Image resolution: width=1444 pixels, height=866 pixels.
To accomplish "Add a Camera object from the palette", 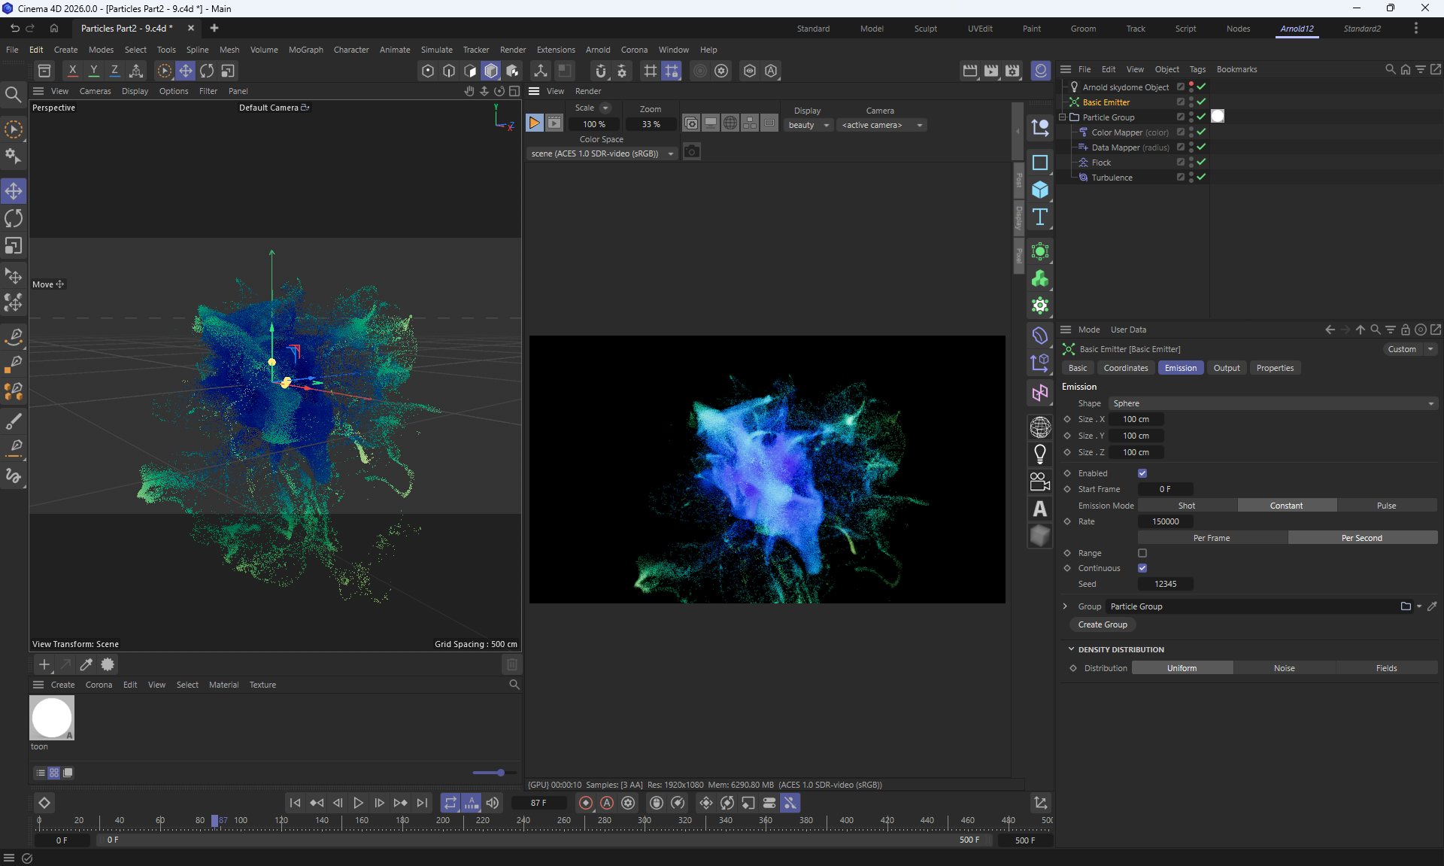I will coord(1040,481).
